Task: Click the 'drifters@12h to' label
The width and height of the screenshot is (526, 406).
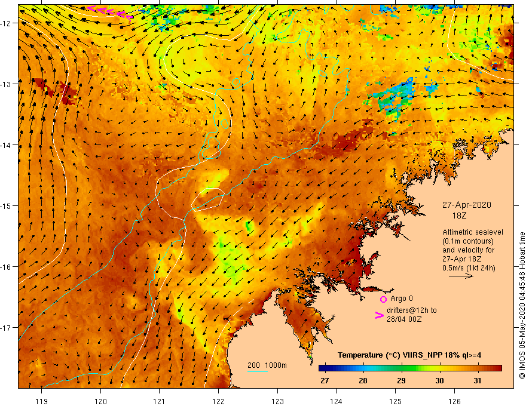Action: (x=412, y=310)
